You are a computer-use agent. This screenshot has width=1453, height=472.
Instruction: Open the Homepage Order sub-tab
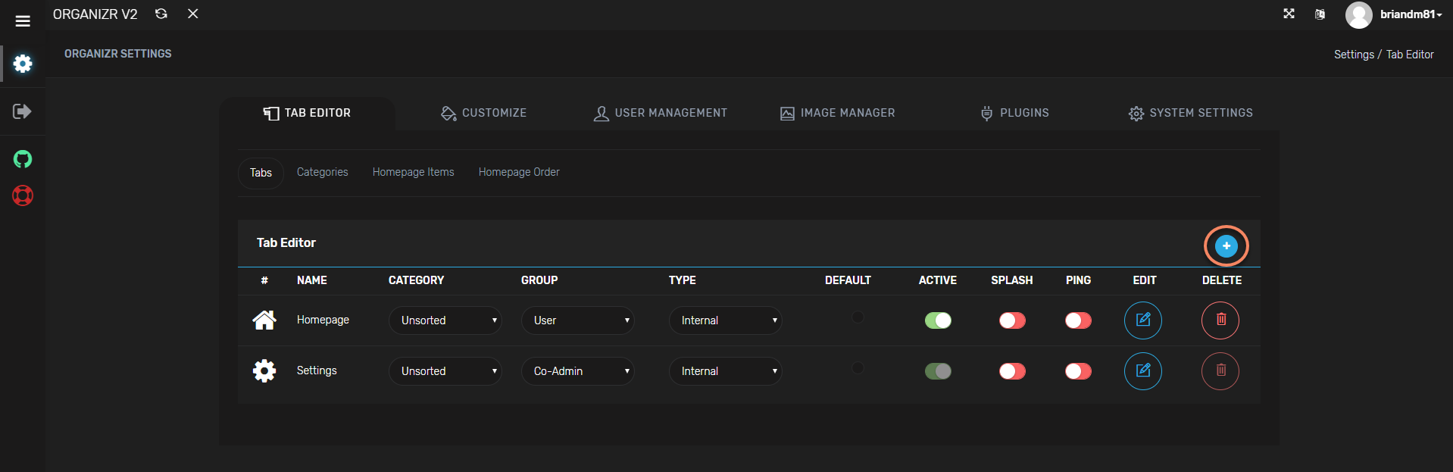point(519,172)
